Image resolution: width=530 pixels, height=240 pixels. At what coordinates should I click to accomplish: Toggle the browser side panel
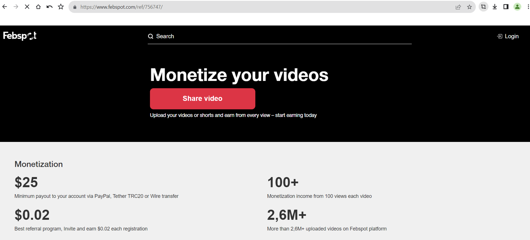coord(506,7)
